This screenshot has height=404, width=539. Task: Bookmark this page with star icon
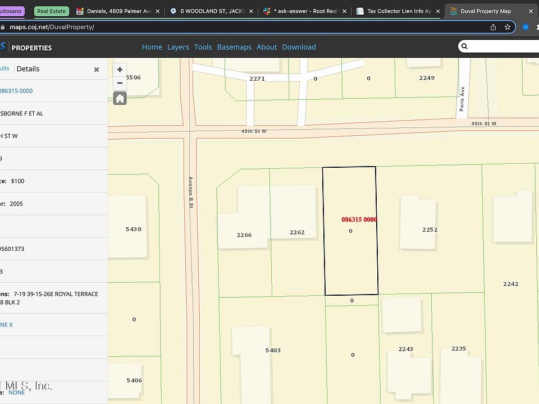coord(508,27)
